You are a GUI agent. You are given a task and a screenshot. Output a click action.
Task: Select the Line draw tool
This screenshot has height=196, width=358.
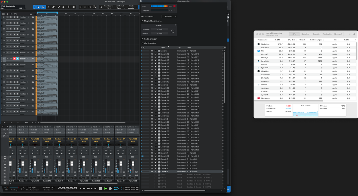point(58,7)
